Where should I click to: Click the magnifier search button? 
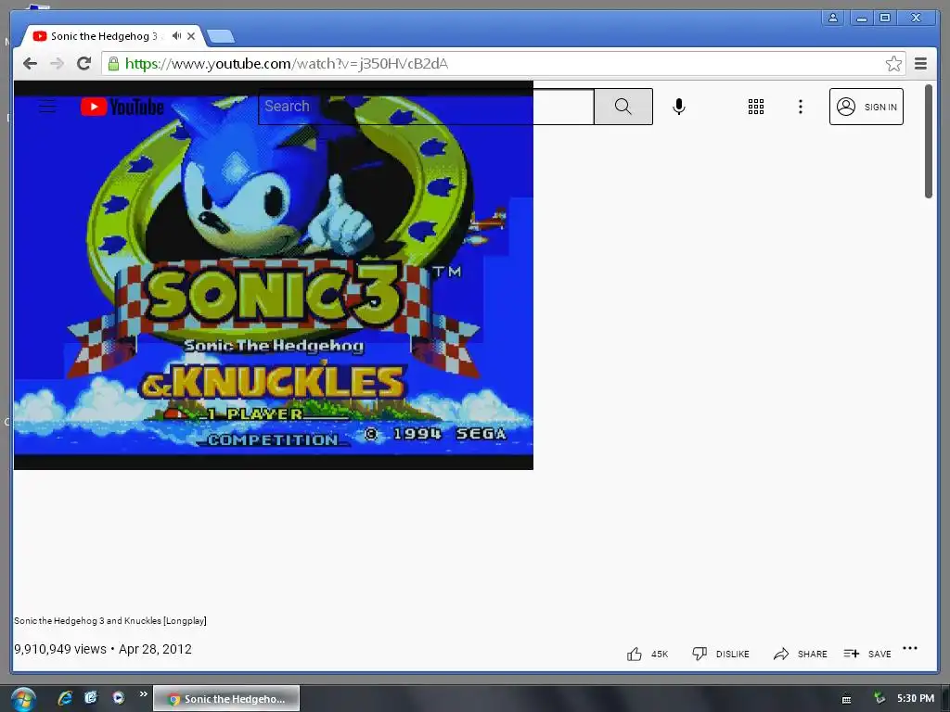pos(623,107)
